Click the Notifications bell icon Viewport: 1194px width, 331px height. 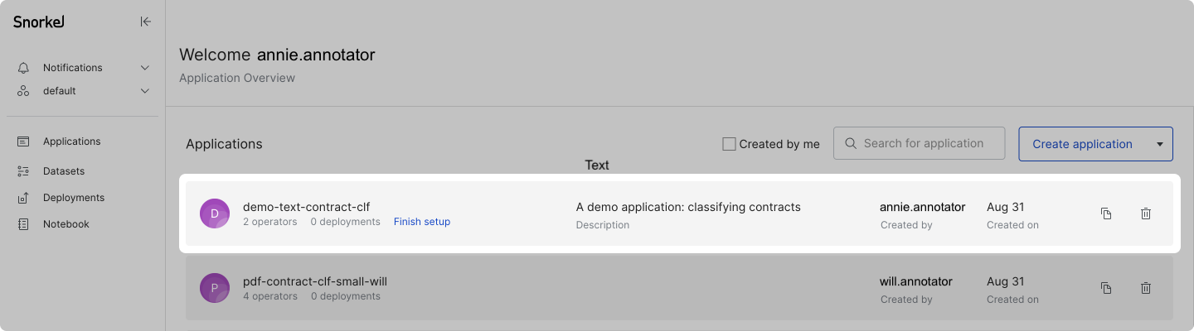[x=23, y=68]
